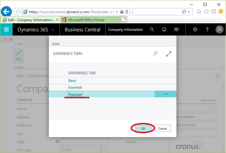The image size is (226, 153).
Task: Open ZIP Code lookup ellipsis button
Action: point(104,150)
